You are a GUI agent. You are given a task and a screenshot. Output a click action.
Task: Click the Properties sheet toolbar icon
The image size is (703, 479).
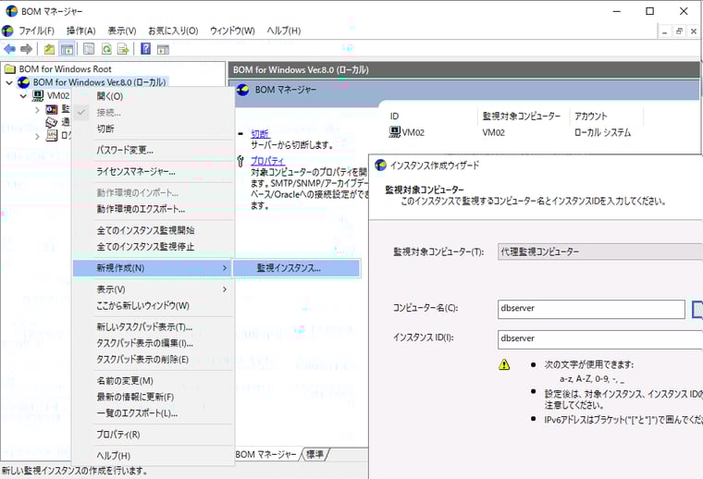[89, 49]
